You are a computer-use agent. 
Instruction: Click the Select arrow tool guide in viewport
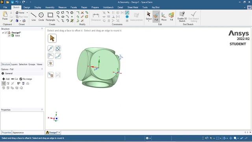[x=52, y=38]
